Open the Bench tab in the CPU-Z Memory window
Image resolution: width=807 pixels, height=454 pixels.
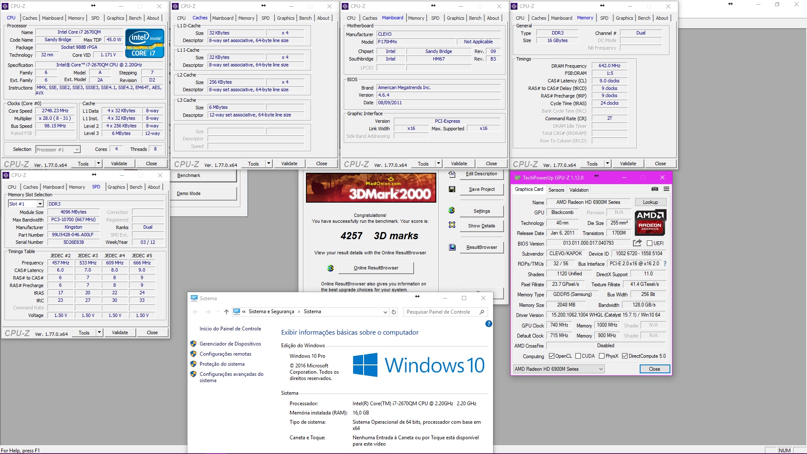[644, 18]
